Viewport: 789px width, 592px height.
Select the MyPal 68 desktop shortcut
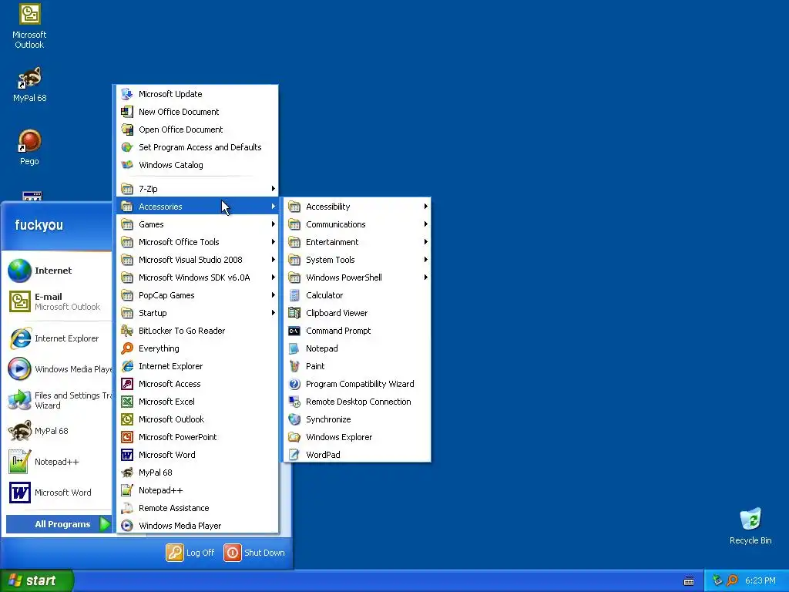[x=29, y=84]
